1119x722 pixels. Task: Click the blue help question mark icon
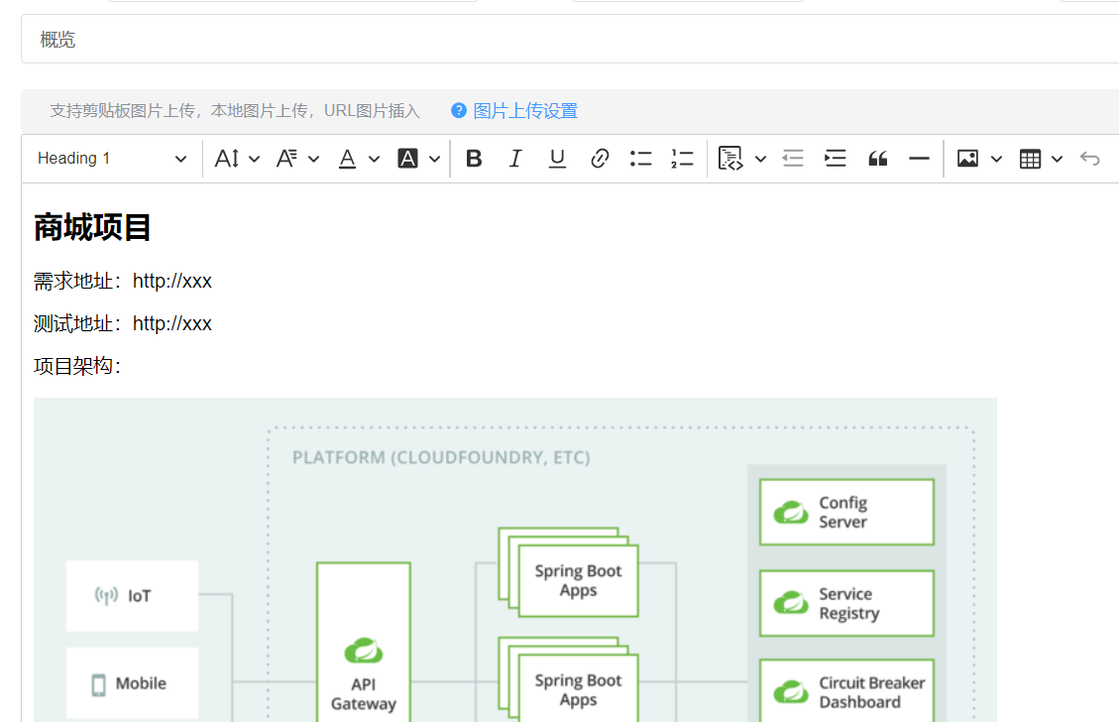click(x=459, y=111)
